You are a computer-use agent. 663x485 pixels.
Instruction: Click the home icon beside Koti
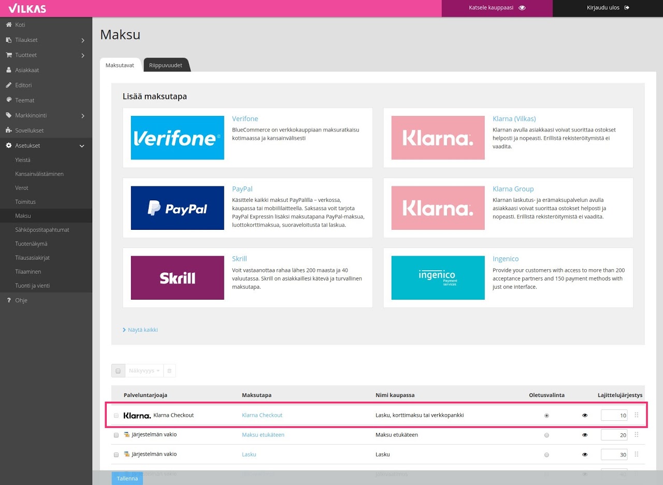(9, 25)
